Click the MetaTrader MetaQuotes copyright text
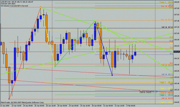This screenshot has width=180, height=107. click(22, 102)
